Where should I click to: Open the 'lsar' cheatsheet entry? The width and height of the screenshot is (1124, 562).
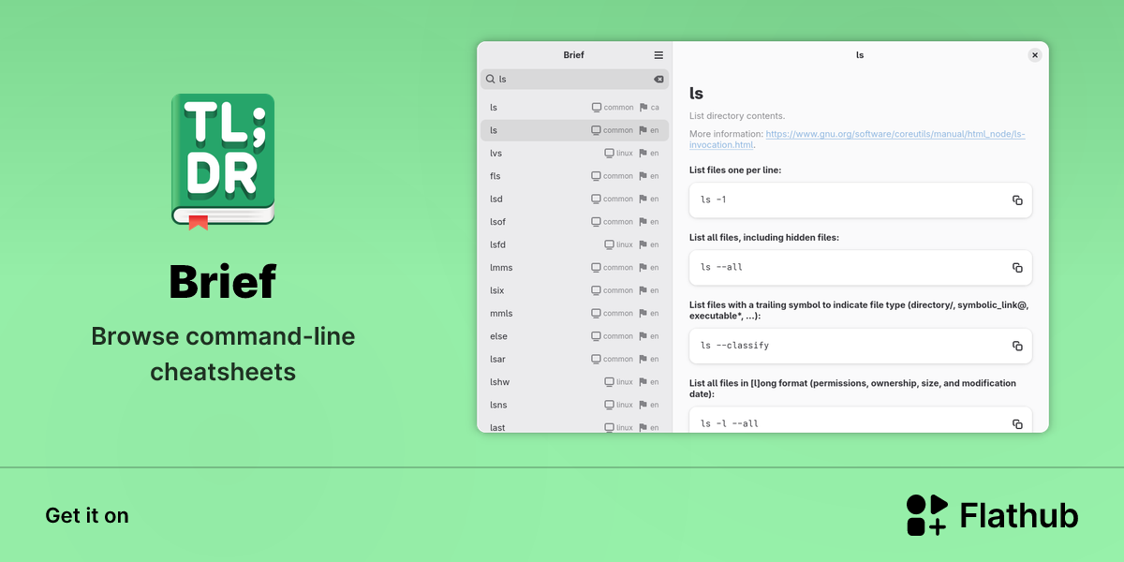click(574, 359)
